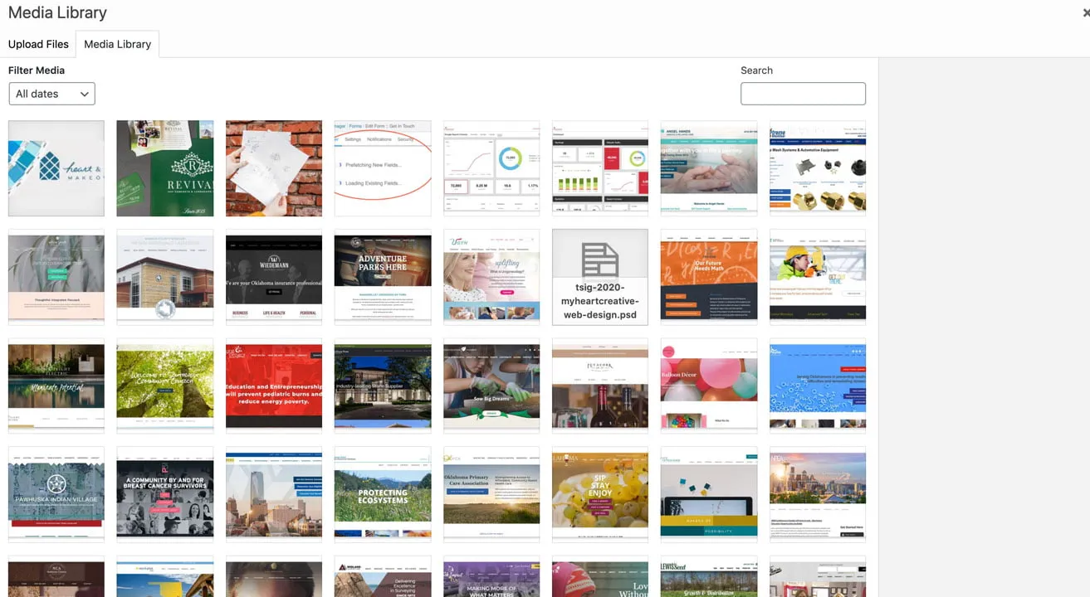Select the worker in yellow helmet thumbnail
This screenshot has width=1090, height=597.
point(818,277)
